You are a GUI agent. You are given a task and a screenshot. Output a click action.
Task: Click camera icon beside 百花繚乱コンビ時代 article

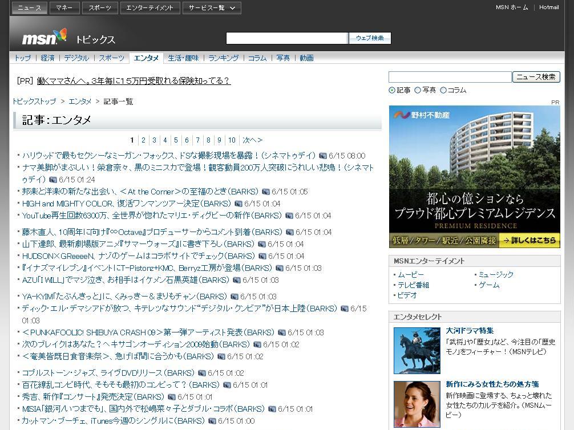click(227, 386)
